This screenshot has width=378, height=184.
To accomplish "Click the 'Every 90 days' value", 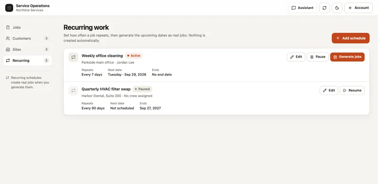I will pos(93,108).
